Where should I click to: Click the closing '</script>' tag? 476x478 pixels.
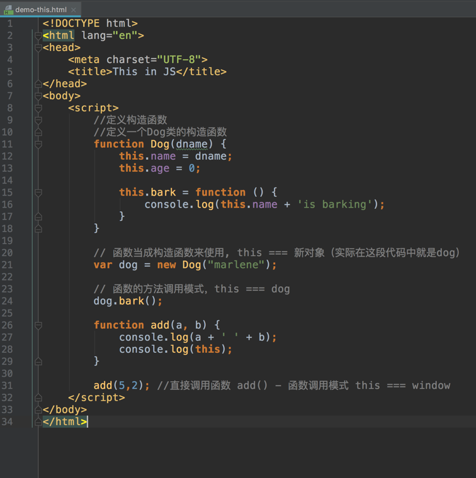coord(96,398)
